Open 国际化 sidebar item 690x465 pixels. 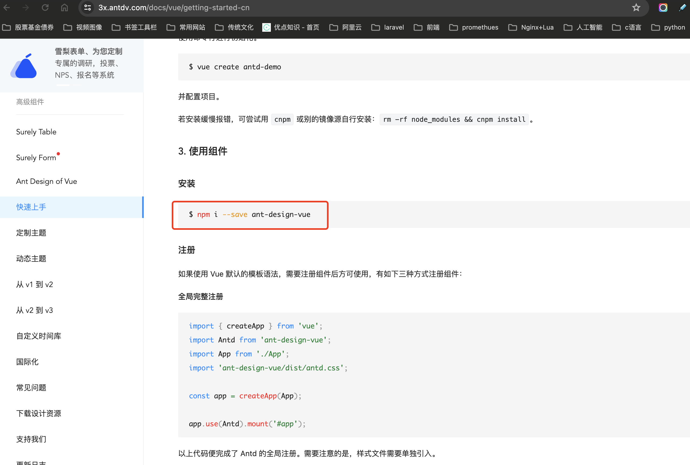[27, 362]
